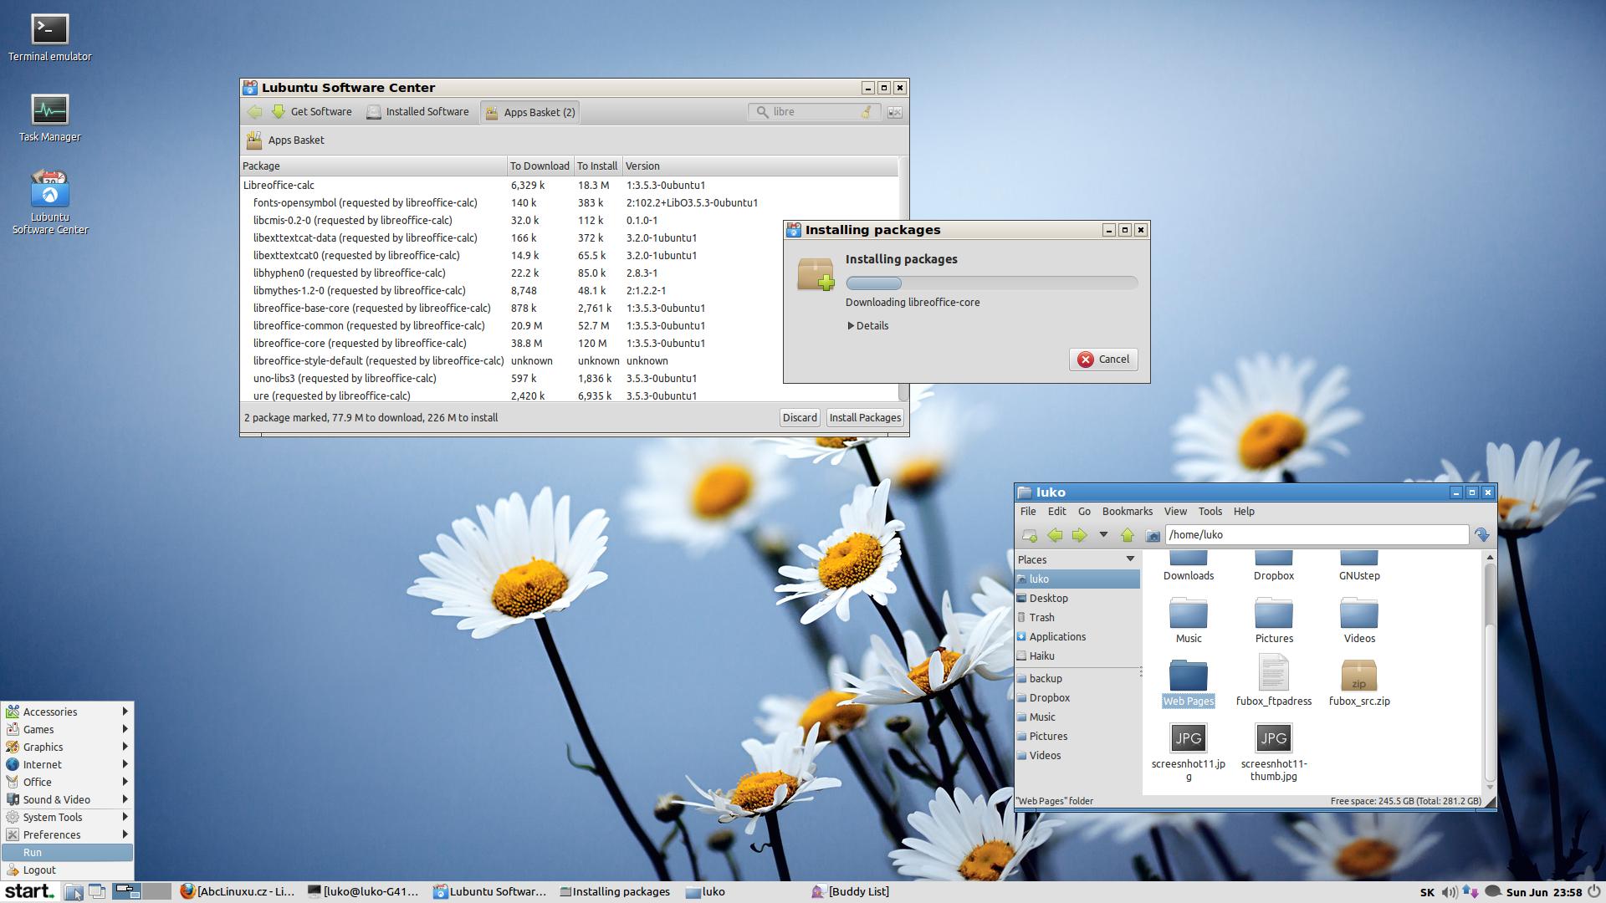Click the package download progress bar
1606x903 pixels.
pyautogui.click(x=991, y=283)
